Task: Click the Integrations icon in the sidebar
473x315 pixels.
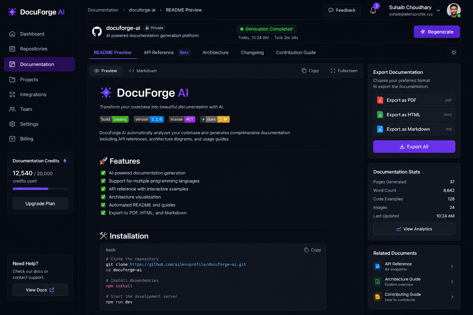Action: click(12, 94)
